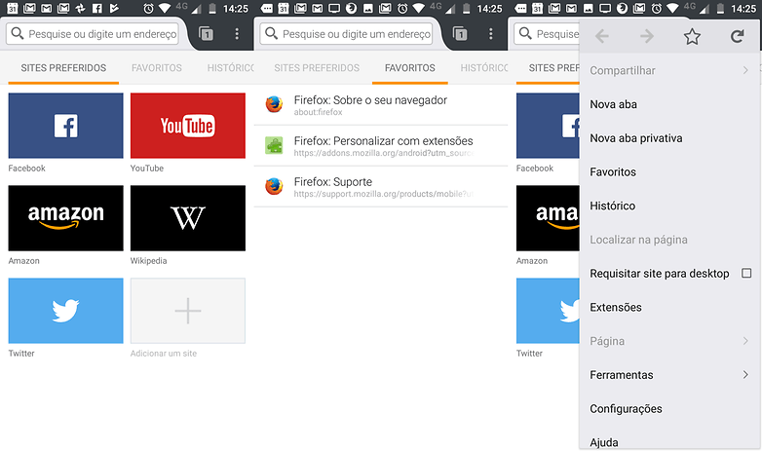Switch to 'Sites preferidos' tab, second screen

317,68
